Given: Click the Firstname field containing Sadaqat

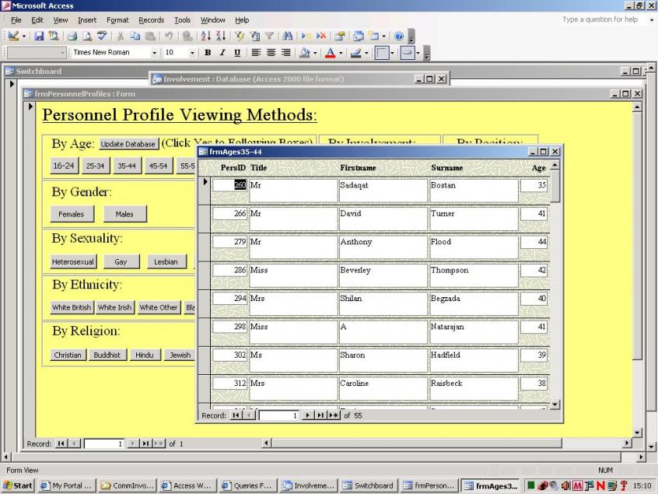Looking at the screenshot, I should point(382,191).
